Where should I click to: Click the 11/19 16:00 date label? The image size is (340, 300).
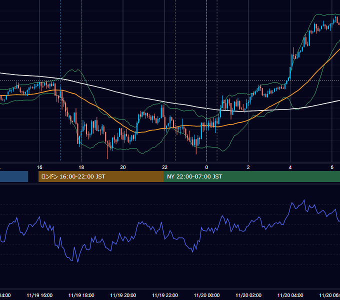pos(39,295)
